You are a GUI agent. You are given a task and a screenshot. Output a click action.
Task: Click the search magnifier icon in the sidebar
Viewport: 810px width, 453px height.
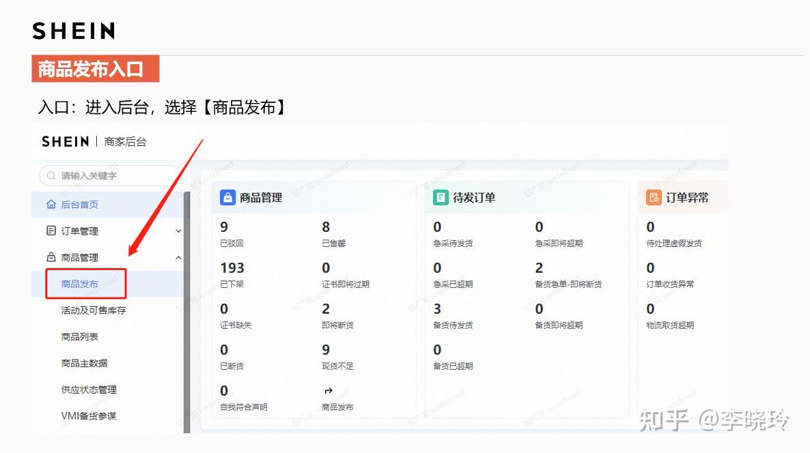[51, 176]
